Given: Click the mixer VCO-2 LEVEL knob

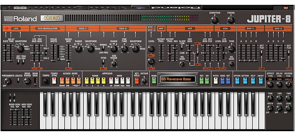Looking at the screenshot, I should point(151,61).
